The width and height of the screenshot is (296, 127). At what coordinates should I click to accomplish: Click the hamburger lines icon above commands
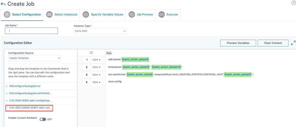tap(91, 52)
